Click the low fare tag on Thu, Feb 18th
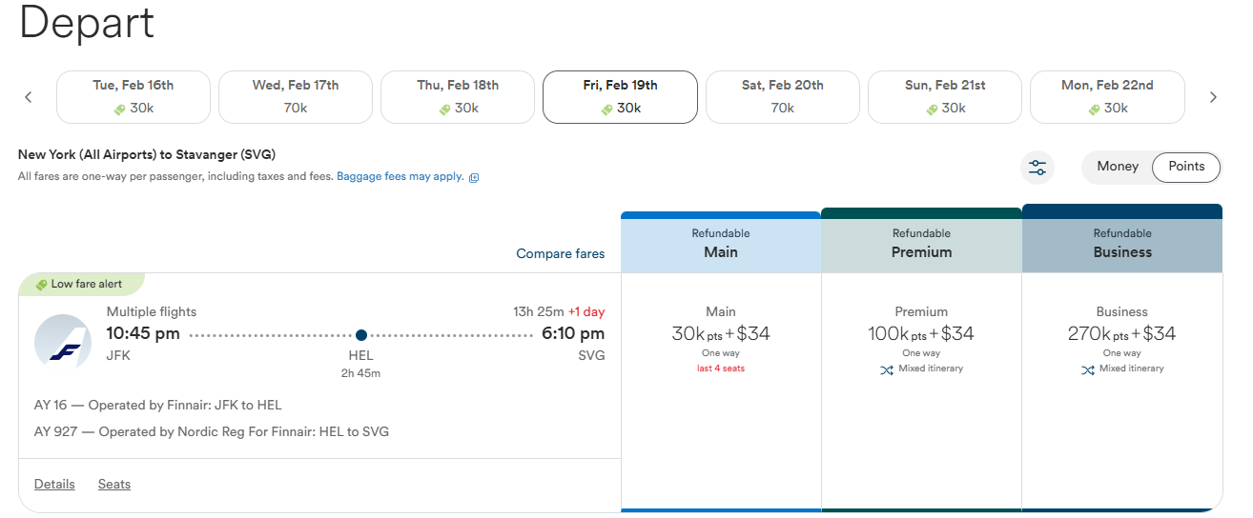The image size is (1253, 518). coord(443,110)
